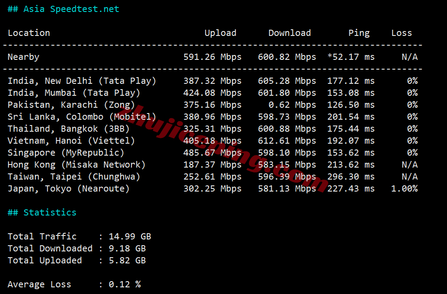Click Hanoi ping 192.07 ms
Viewport: 447px width, 294px height.
[351, 141]
